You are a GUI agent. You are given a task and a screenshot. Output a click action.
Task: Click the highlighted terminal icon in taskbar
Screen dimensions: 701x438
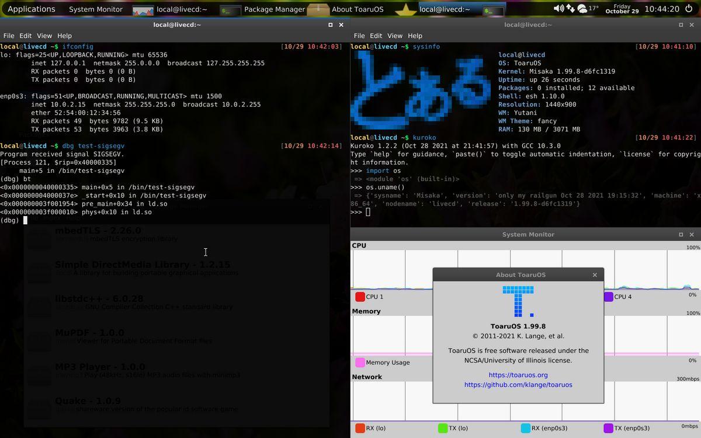494,9
